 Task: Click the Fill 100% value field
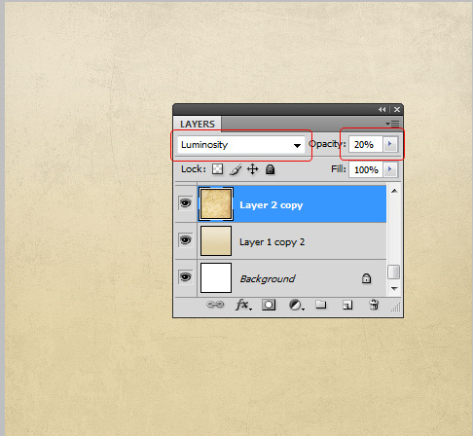366,169
